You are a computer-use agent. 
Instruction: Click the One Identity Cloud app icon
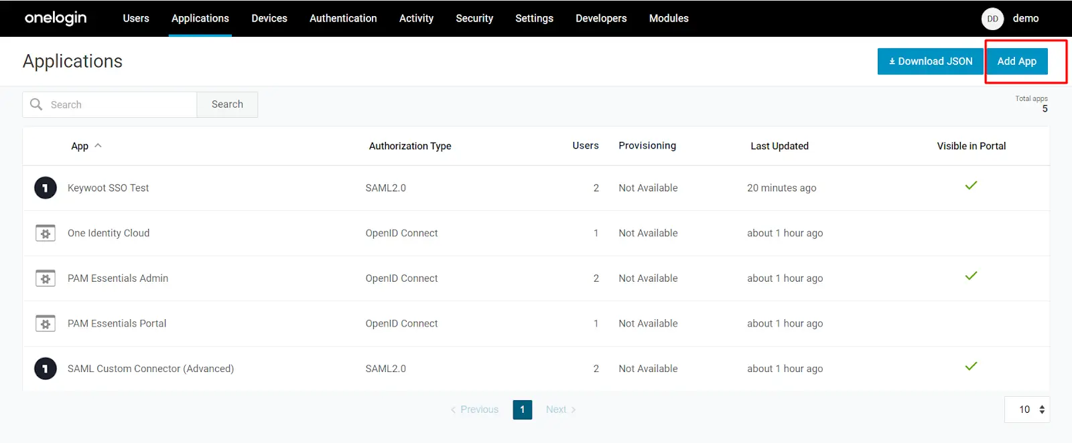pos(46,233)
